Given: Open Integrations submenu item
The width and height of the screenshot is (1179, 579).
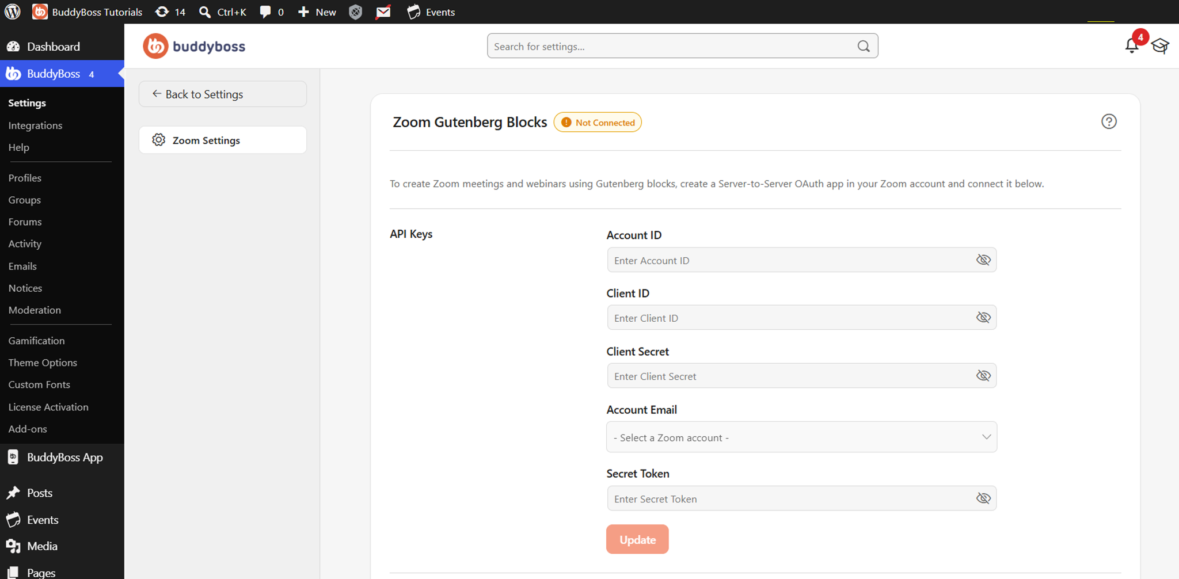Looking at the screenshot, I should coord(35,125).
